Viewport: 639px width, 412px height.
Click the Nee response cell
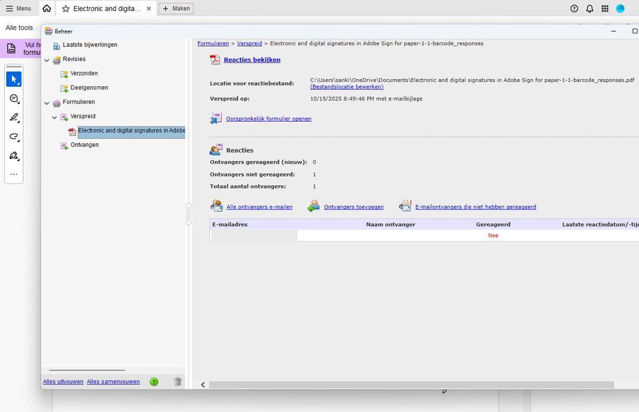[493, 235]
